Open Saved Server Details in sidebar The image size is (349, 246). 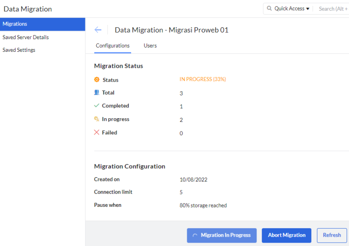[x=25, y=37]
